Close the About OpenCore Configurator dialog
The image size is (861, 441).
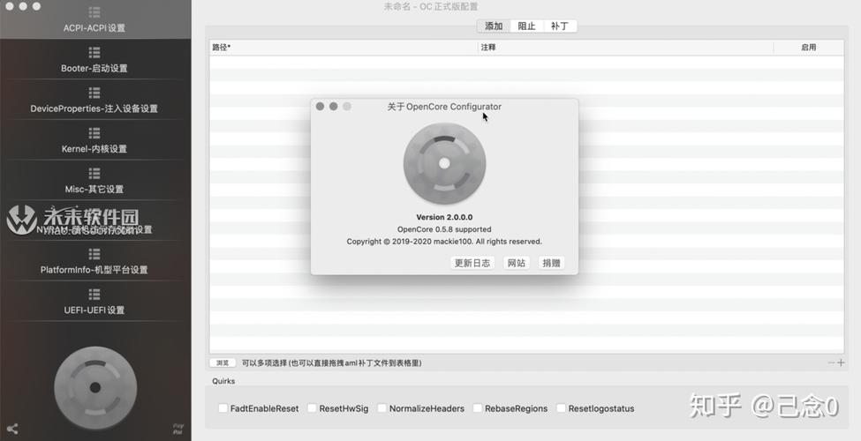click(x=321, y=106)
